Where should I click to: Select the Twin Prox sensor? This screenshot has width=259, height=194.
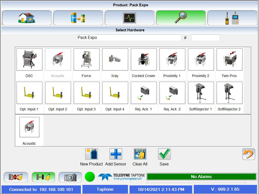[229, 59]
